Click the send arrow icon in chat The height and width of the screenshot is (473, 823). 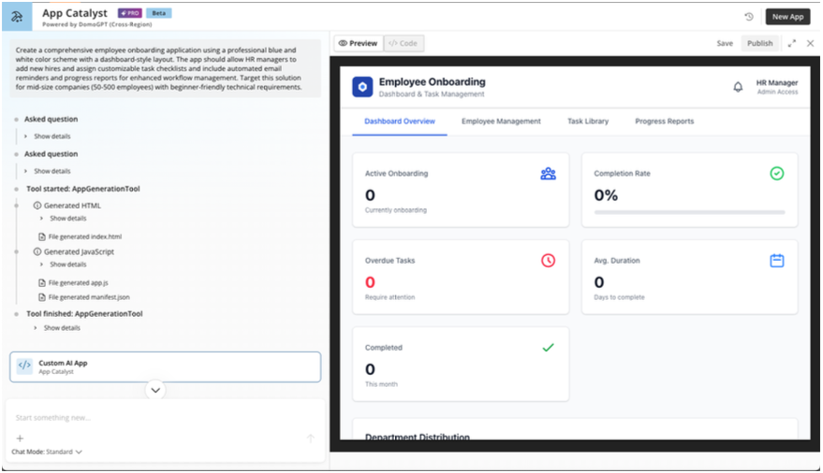click(310, 438)
